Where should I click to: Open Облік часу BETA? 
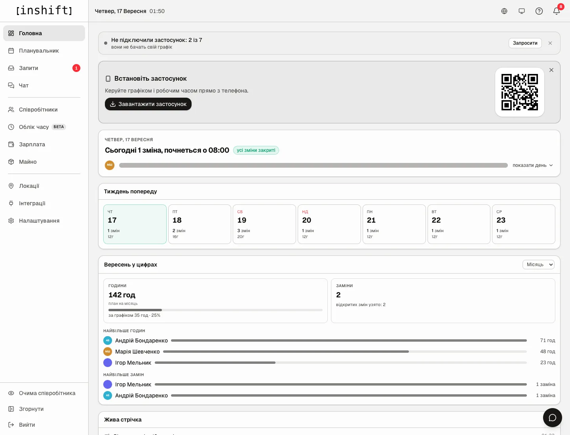tap(44, 127)
